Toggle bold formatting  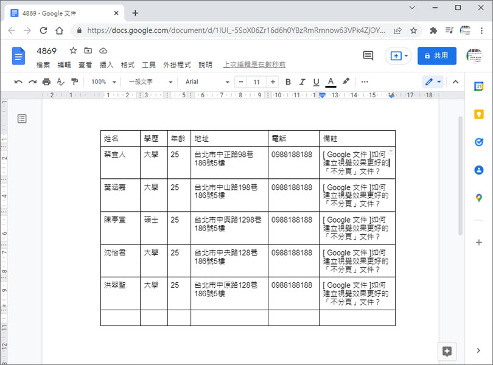click(x=288, y=82)
